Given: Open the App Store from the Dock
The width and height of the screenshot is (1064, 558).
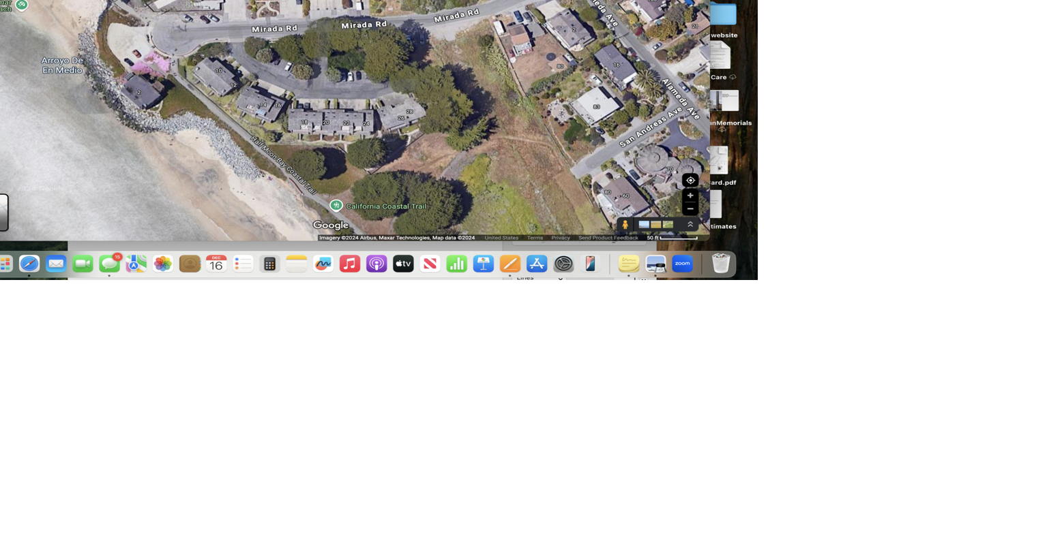Looking at the screenshot, I should click(536, 264).
